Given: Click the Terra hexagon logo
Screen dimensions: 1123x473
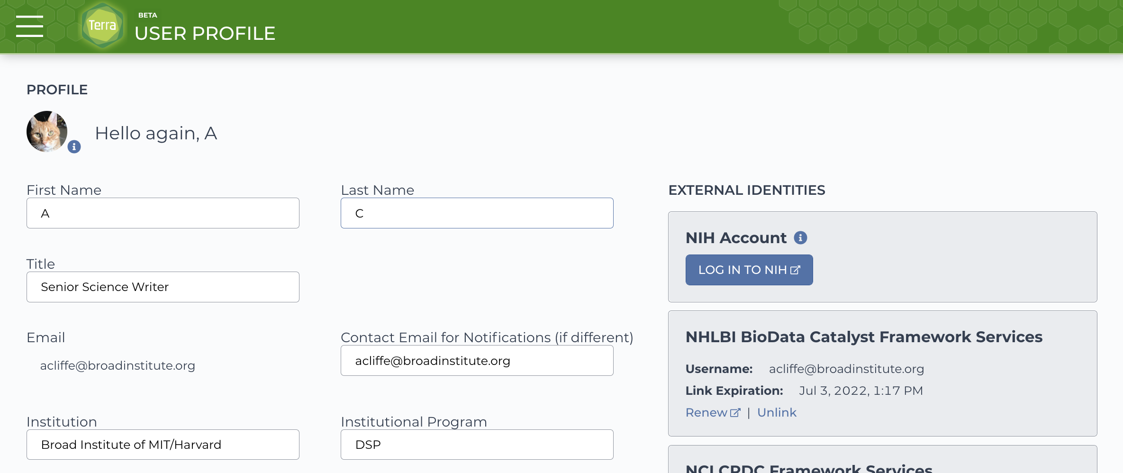Looking at the screenshot, I should point(102,26).
